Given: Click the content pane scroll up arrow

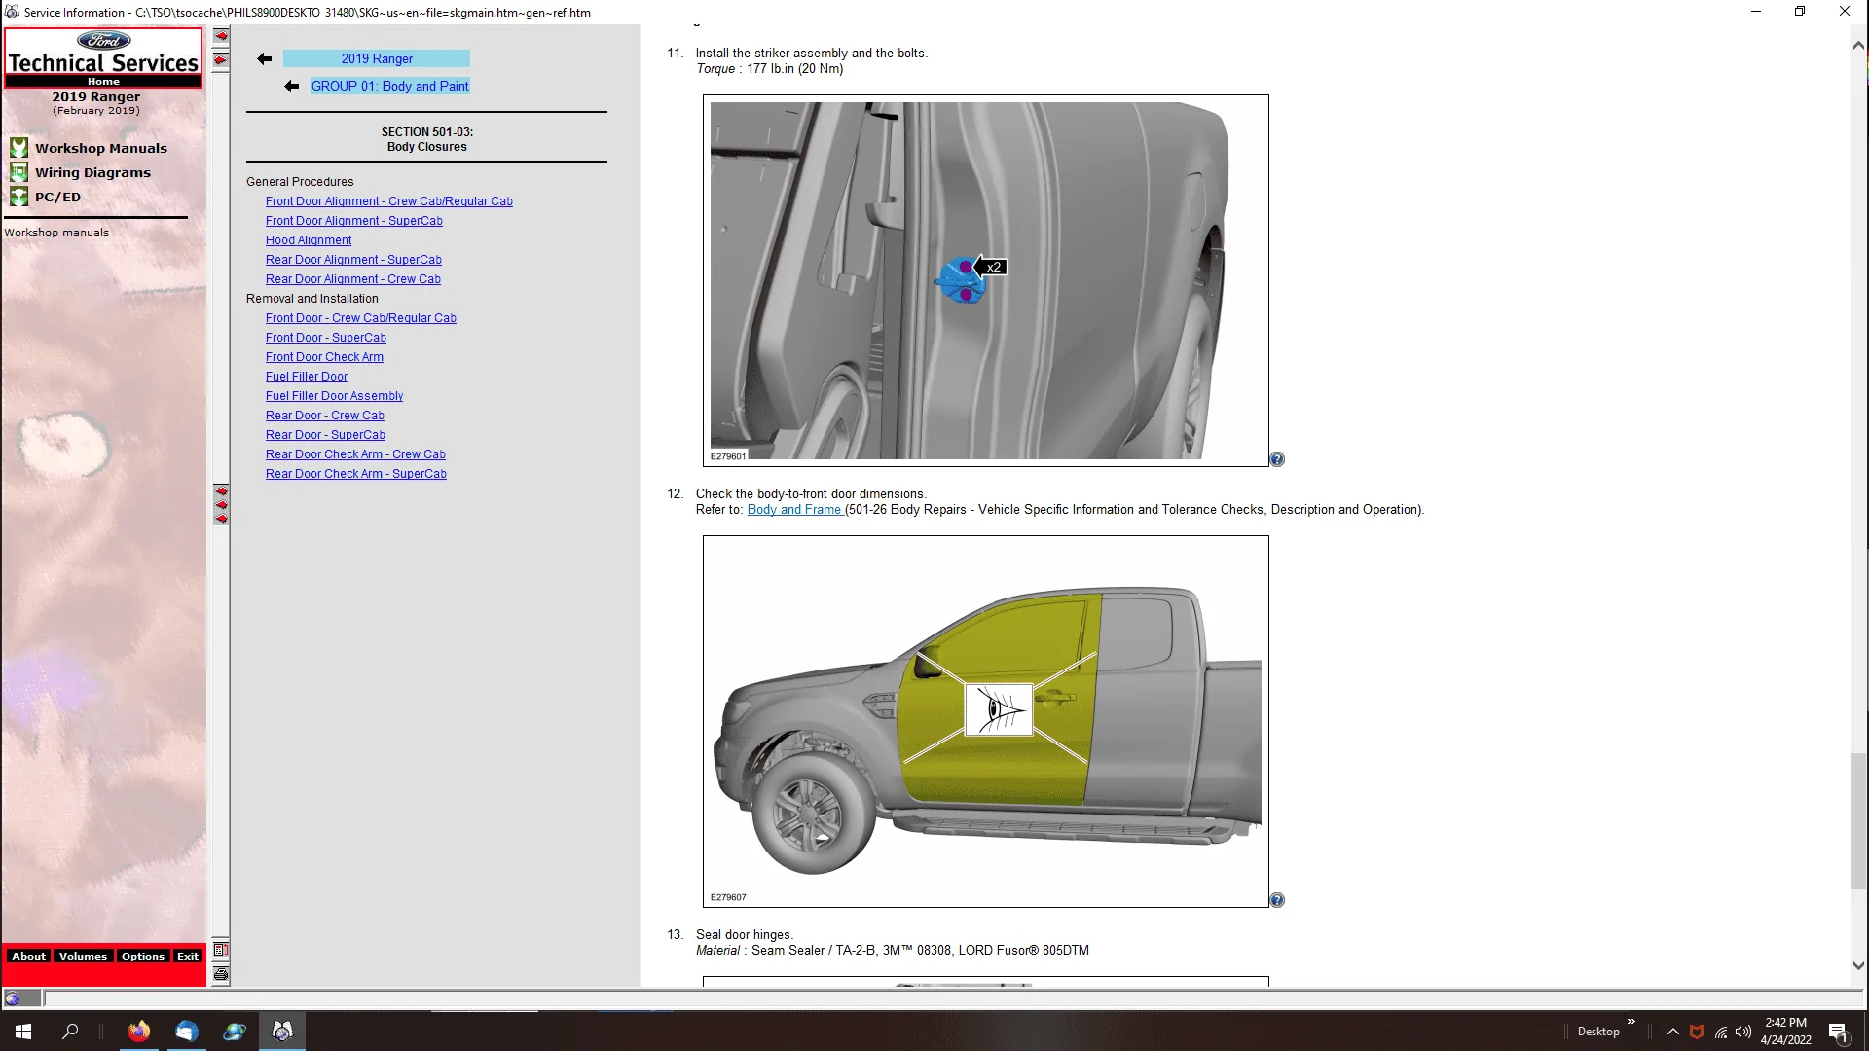Looking at the screenshot, I should tap(1858, 45).
